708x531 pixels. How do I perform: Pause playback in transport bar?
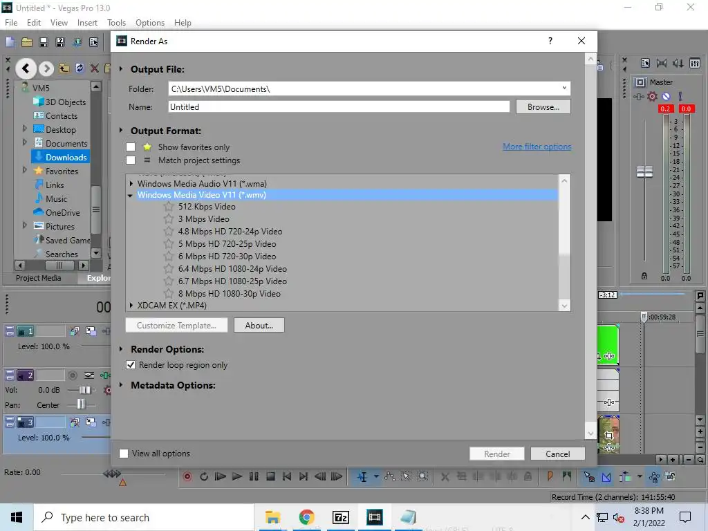click(254, 476)
